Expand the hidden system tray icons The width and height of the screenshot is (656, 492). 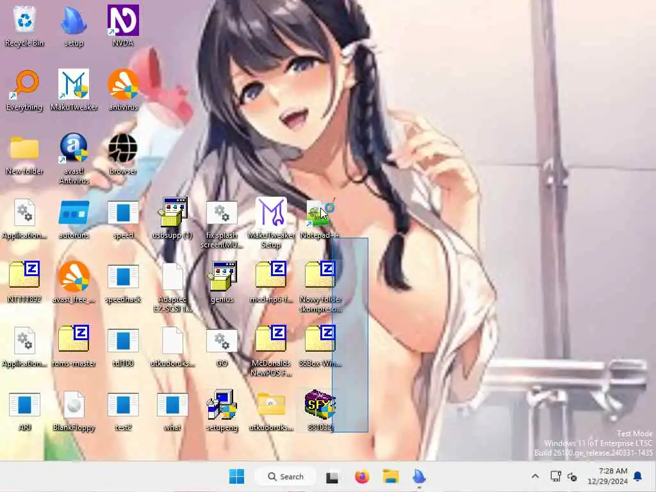click(x=535, y=476)
